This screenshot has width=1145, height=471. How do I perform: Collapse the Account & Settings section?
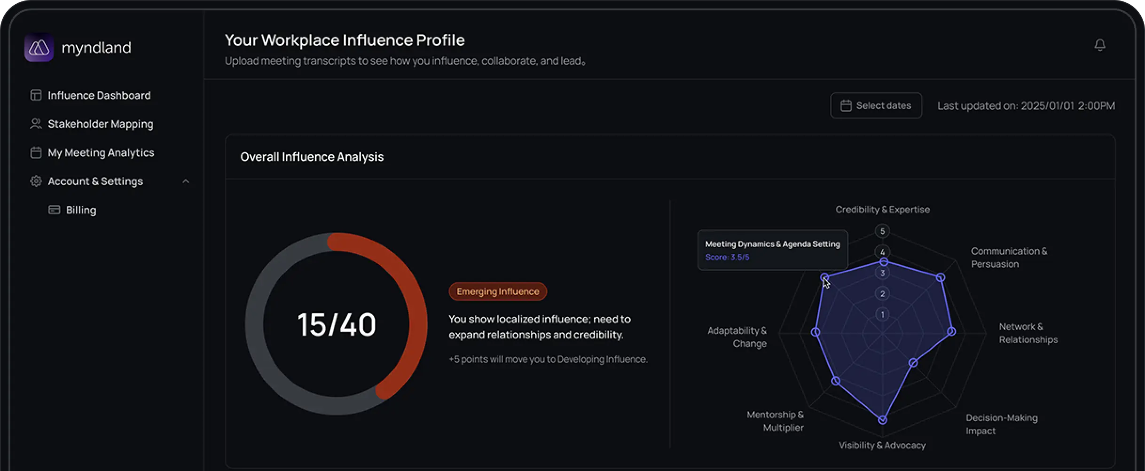186,181
